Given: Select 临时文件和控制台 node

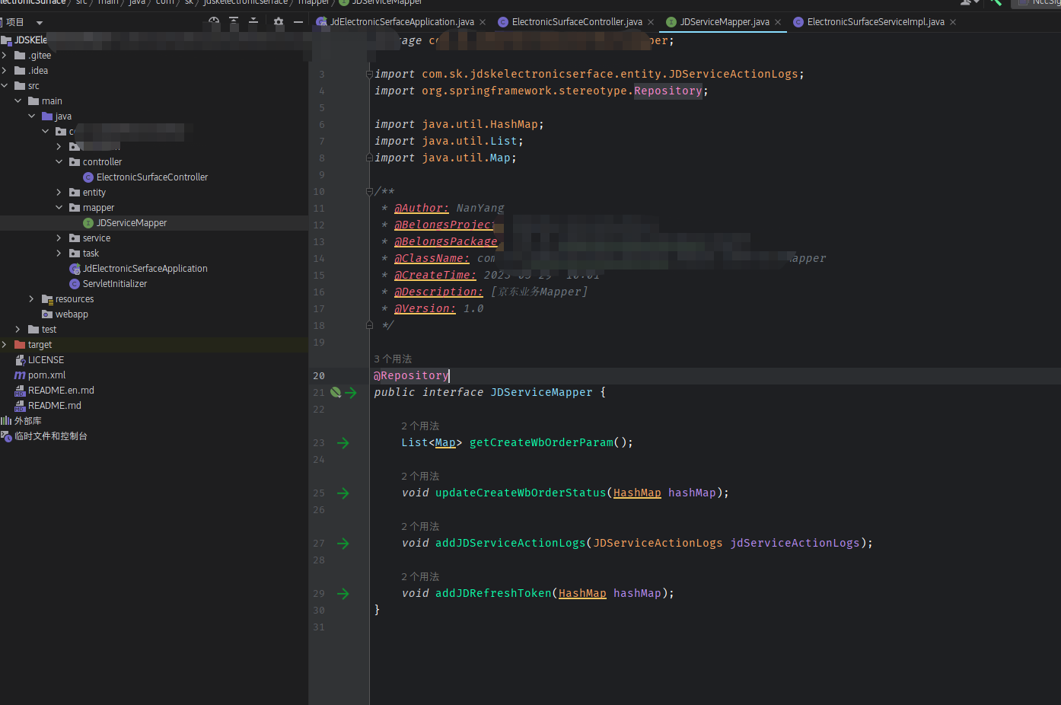Looking at the screenshot, I should [51, 436].
